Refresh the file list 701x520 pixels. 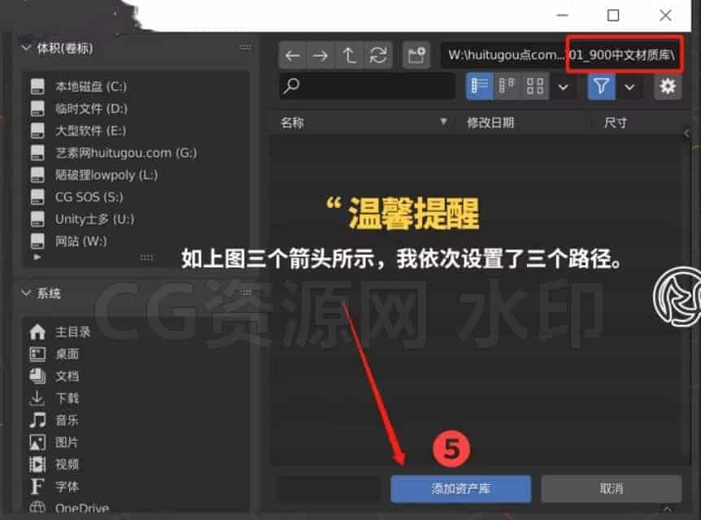tap(378, 55)
